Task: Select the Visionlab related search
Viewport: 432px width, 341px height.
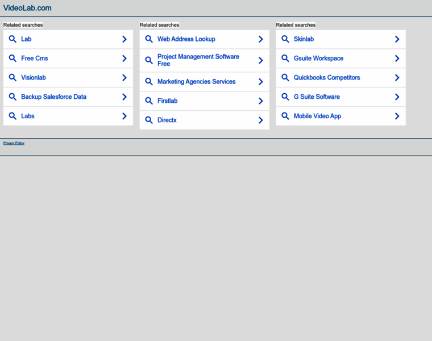Action: (x=33, y=78)
